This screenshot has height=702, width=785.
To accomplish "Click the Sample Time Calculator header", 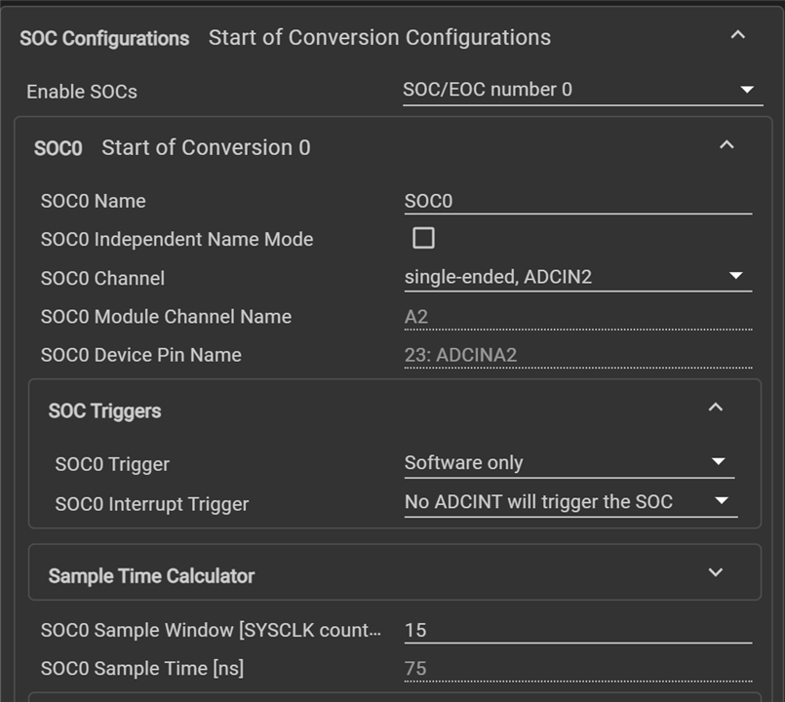I will click(x=151, y=576).
